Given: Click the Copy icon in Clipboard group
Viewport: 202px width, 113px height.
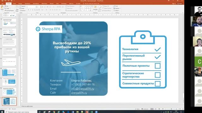Looking at the screenshot, I should pos(5,8).
